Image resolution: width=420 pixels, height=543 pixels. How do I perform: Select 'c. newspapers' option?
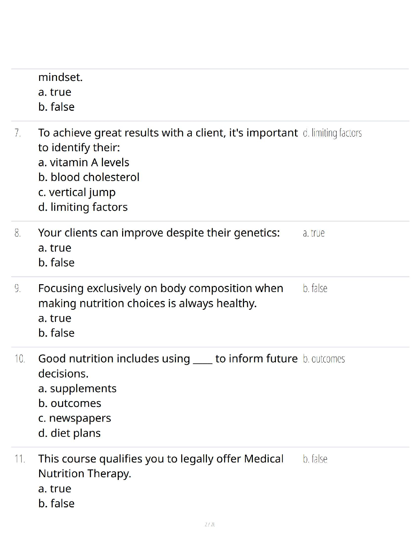click(x=75, y=418)
